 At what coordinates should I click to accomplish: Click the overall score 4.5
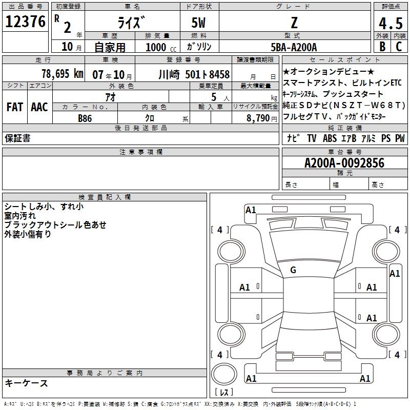391,24
